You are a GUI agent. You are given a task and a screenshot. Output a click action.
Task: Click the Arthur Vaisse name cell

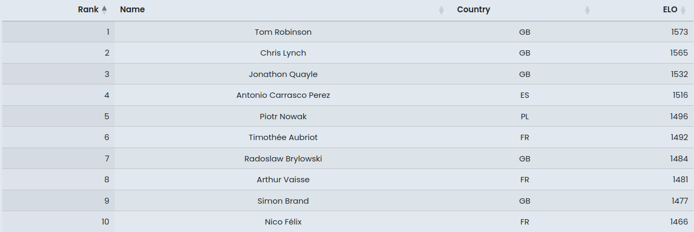(283, 180)
